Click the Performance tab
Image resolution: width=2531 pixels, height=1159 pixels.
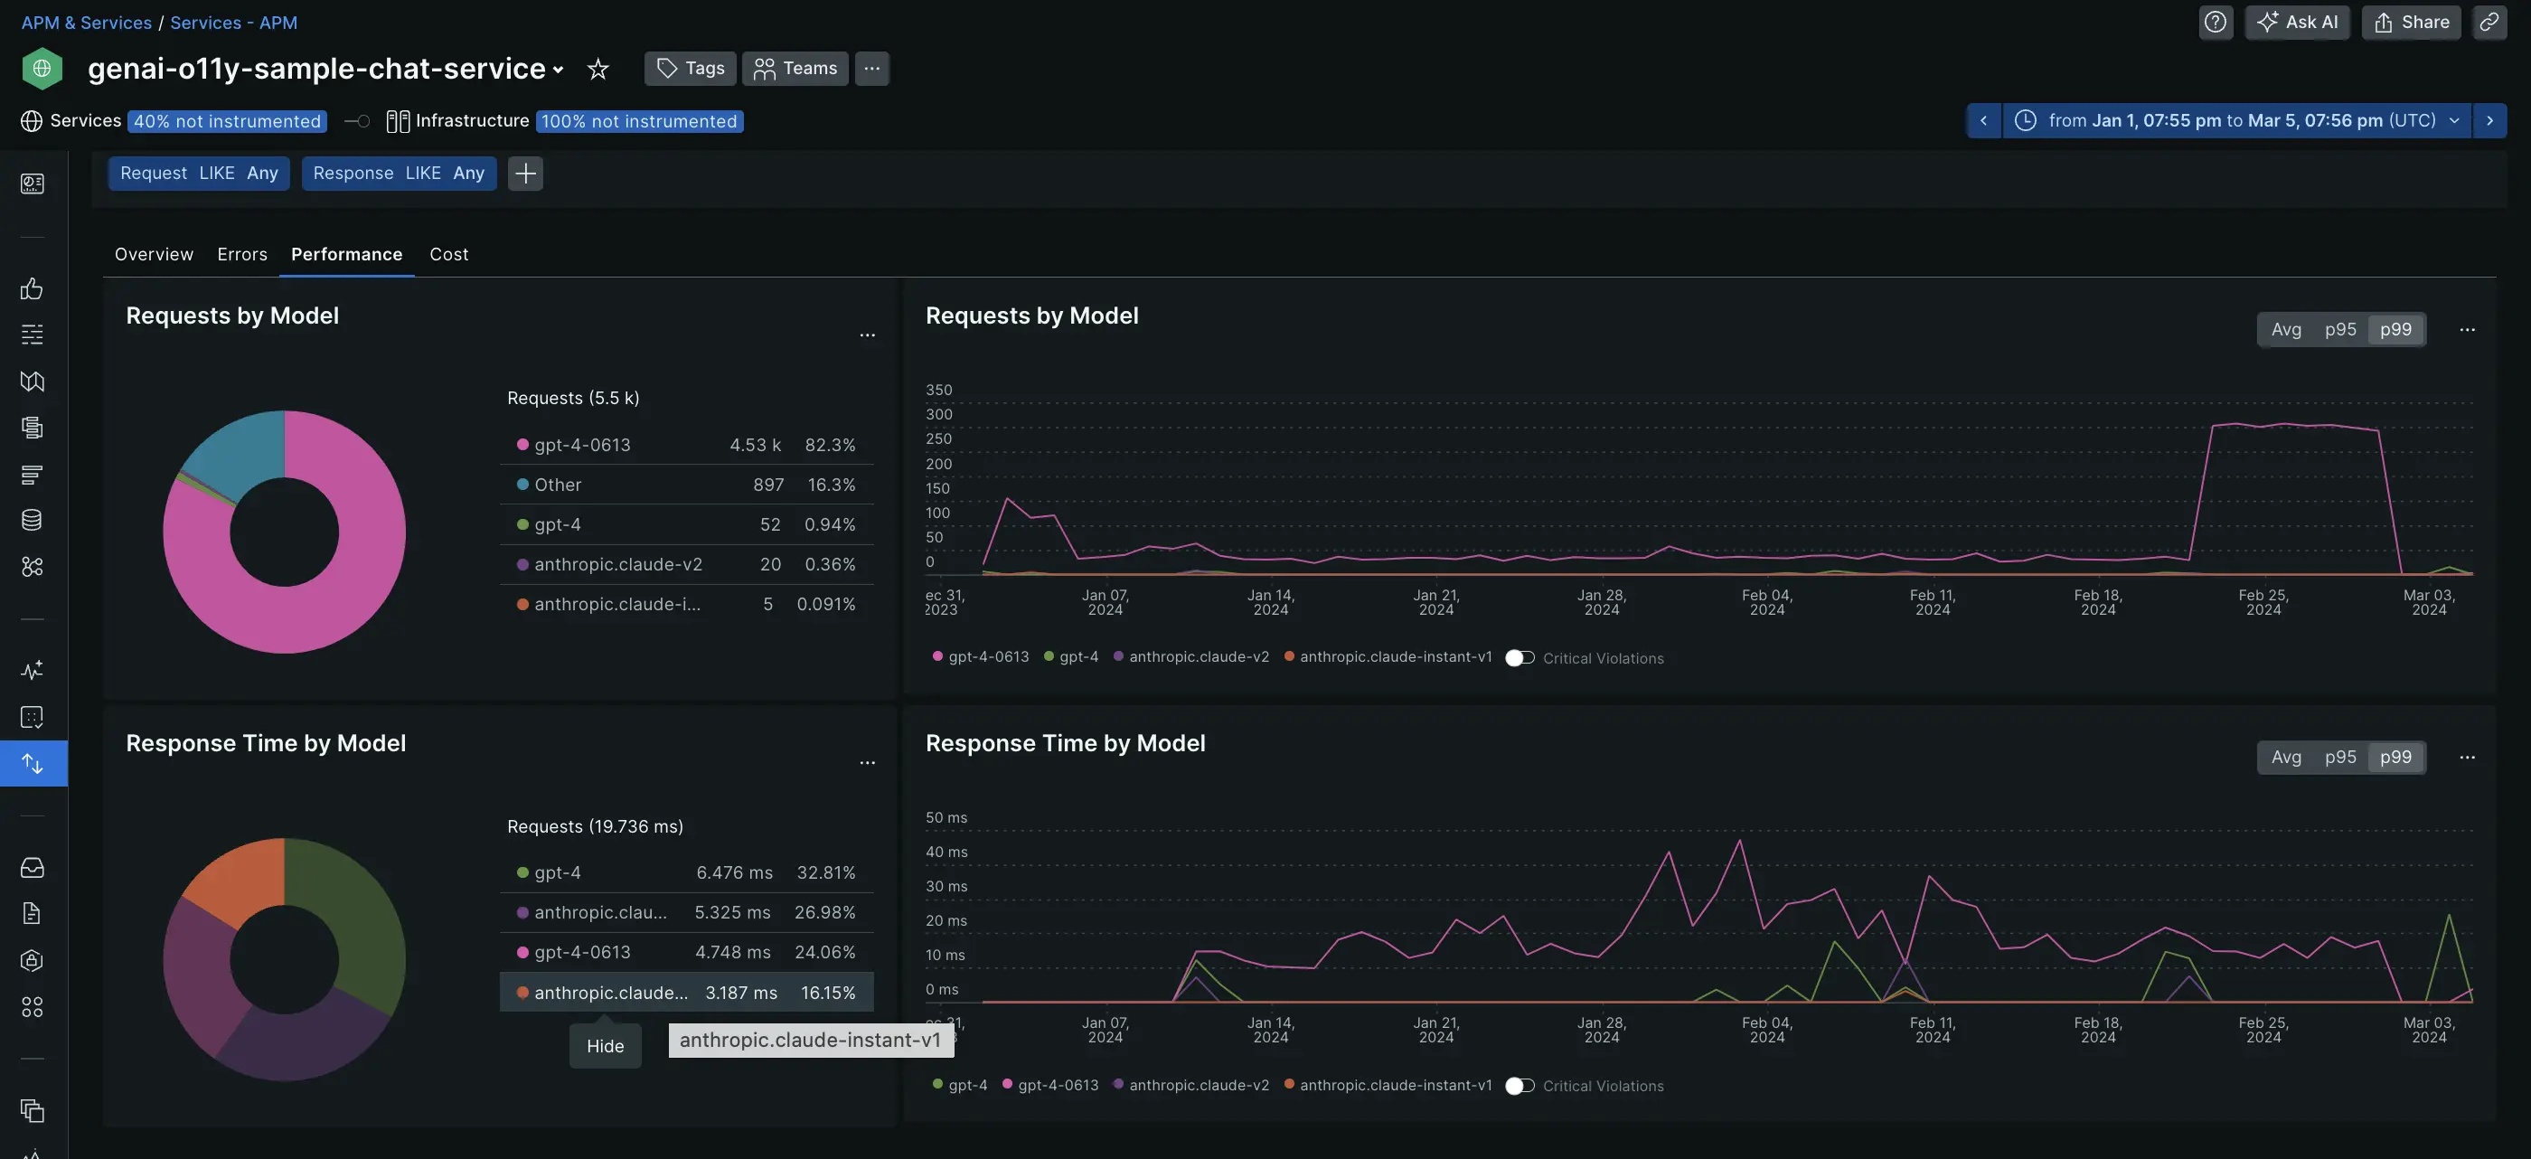(345, 255)
